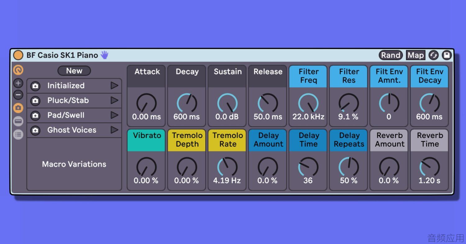Click the camera icon for Pluck/Stab variation
This screenshot has width=466, height=244.
[x=35, y=101]
